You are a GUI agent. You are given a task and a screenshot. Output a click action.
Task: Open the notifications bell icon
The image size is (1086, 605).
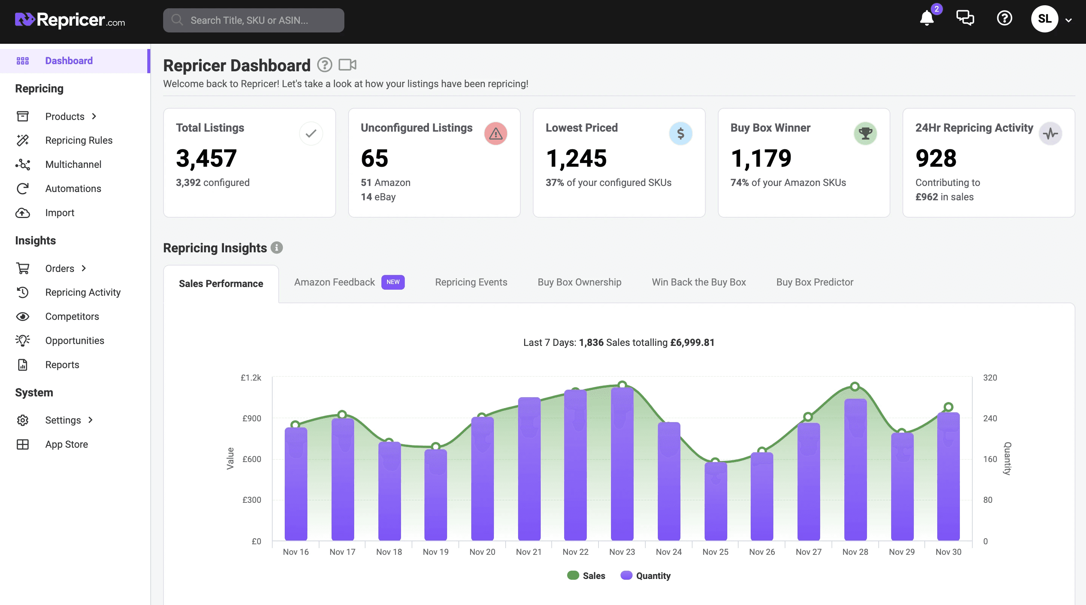[927, 18]
